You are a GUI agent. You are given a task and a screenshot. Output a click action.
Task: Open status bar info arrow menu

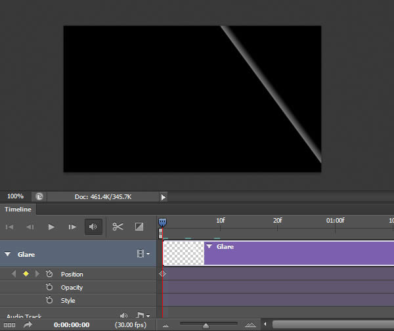tap(164, 197)
